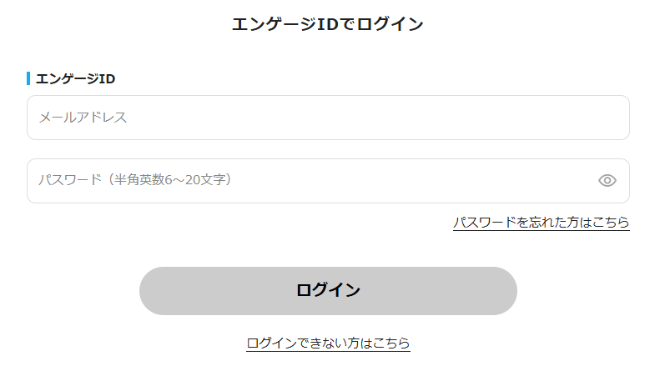Click the placeholder text メールアドレス
655x366 pixels.
pos(83,118)
